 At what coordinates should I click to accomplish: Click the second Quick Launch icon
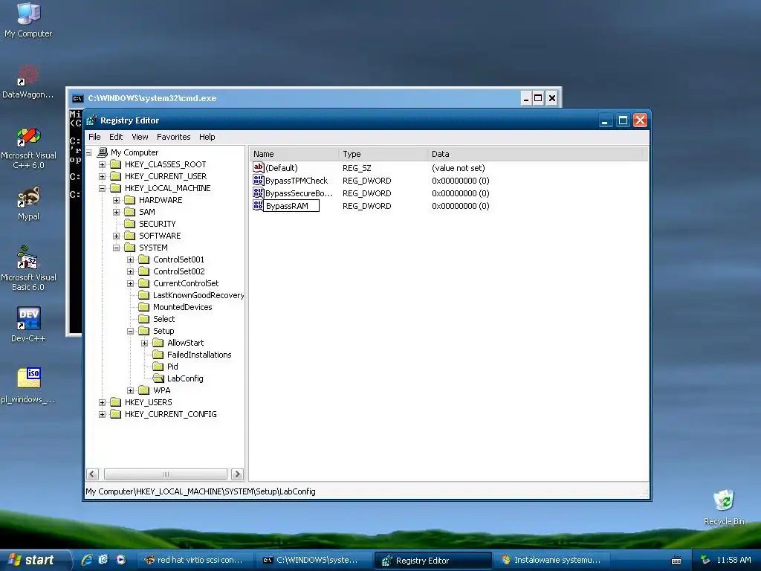[x=103, y=560]
